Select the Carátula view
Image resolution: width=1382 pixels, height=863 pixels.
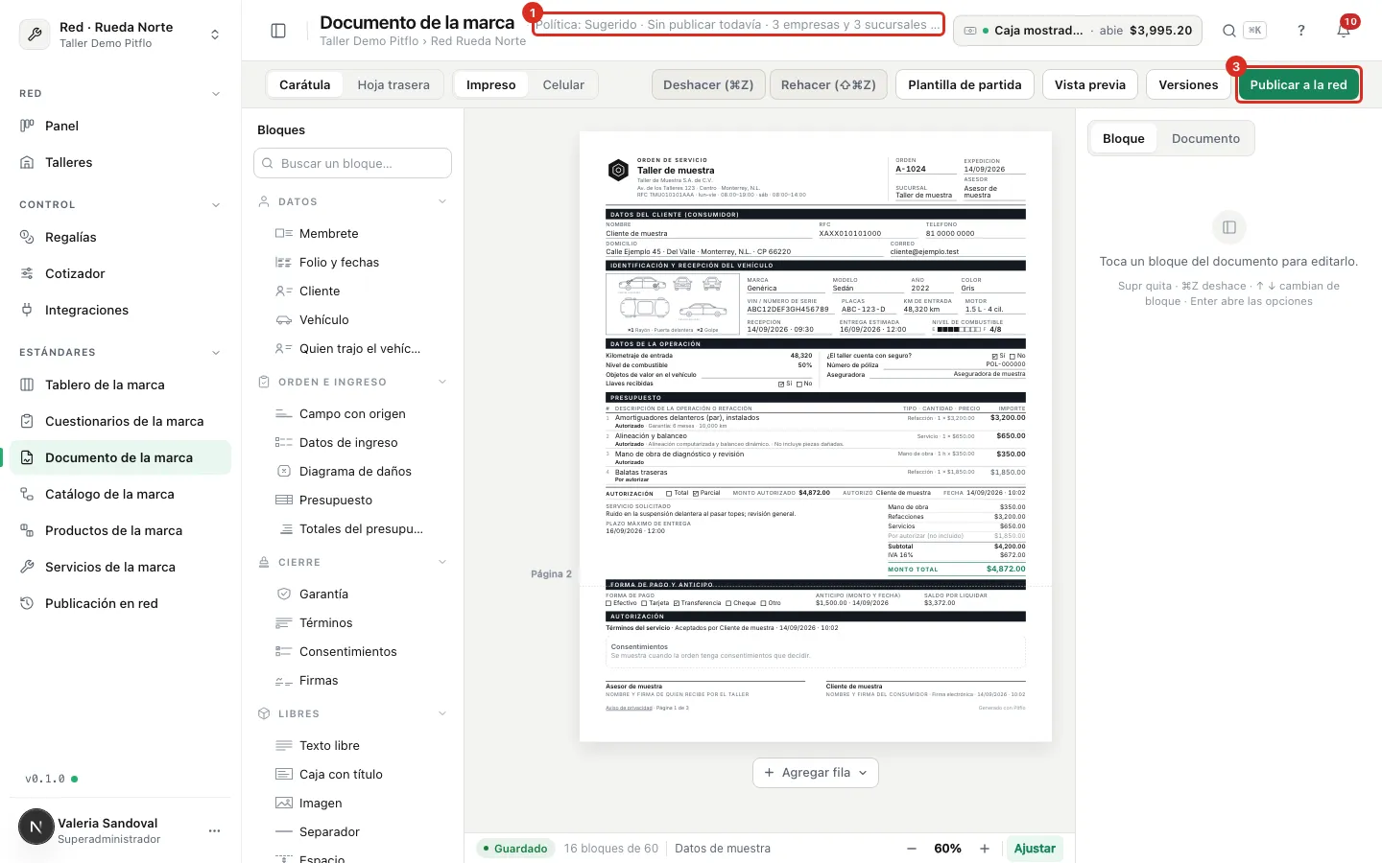(305, 84)
